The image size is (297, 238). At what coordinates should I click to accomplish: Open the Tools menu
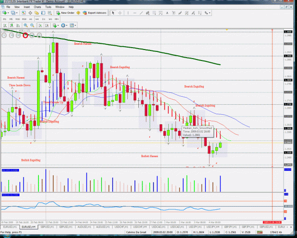point(48,7)
